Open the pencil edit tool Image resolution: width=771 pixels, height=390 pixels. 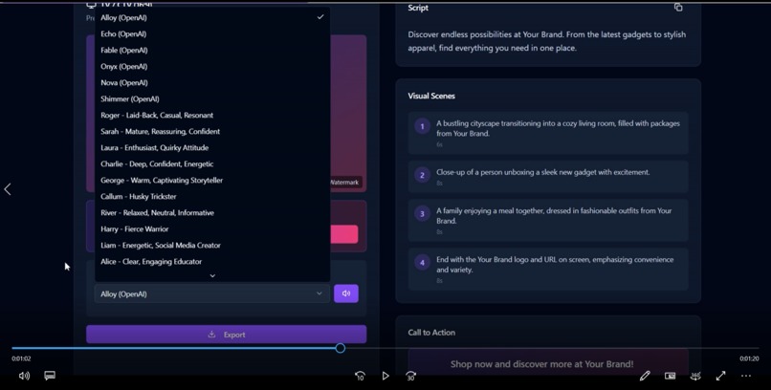click(645, 376)
